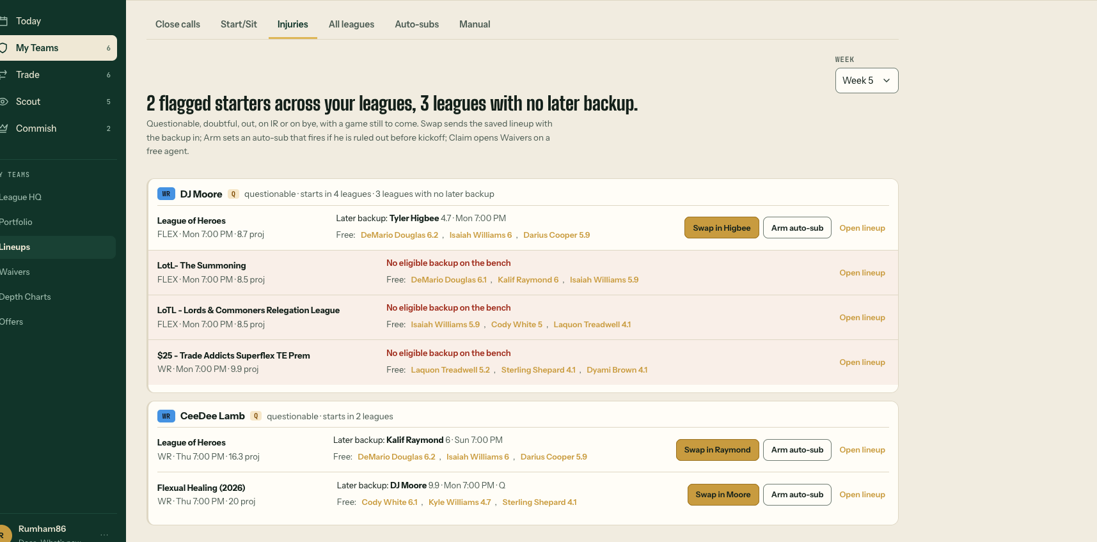This screenshot has width=1097, height=542.
Task: Open the user menu dots next to Rumham86
Action: click(x=104, y=534)
